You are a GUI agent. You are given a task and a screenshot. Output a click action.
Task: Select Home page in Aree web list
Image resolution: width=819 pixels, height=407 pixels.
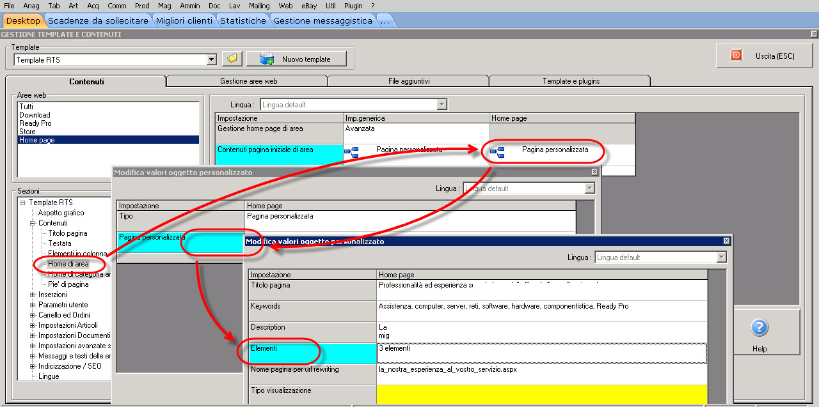109,140
